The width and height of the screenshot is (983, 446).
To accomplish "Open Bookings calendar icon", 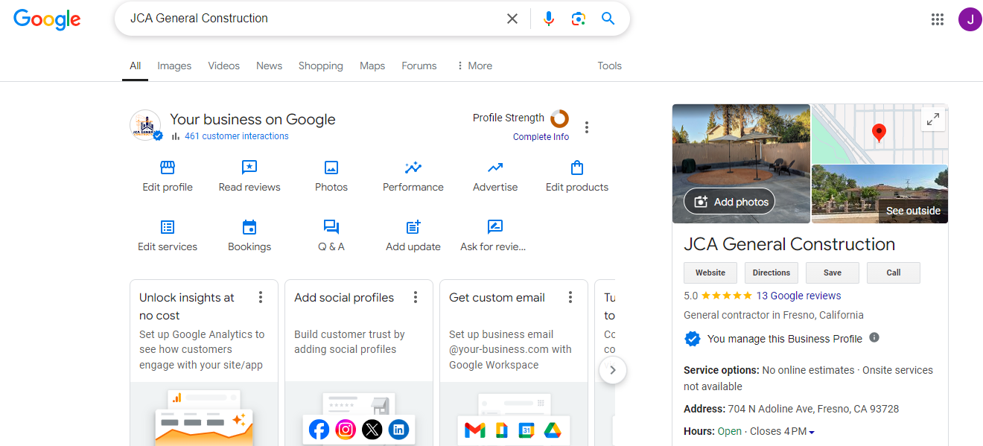I will pyautogui.click(x=249, y=227).
